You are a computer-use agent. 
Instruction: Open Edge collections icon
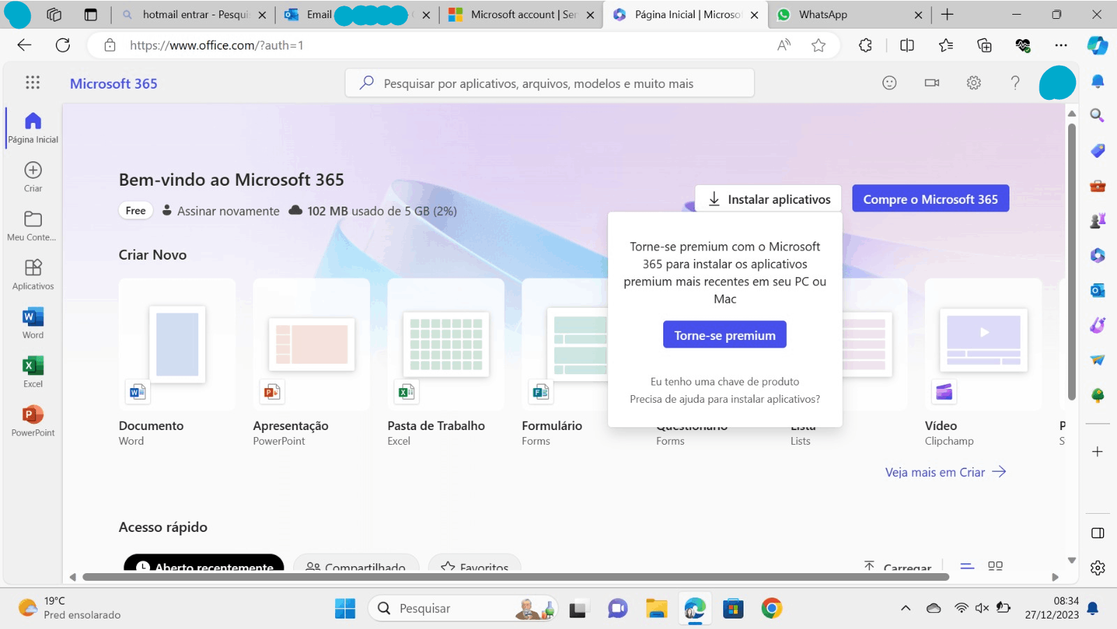[x=984, y=45]
